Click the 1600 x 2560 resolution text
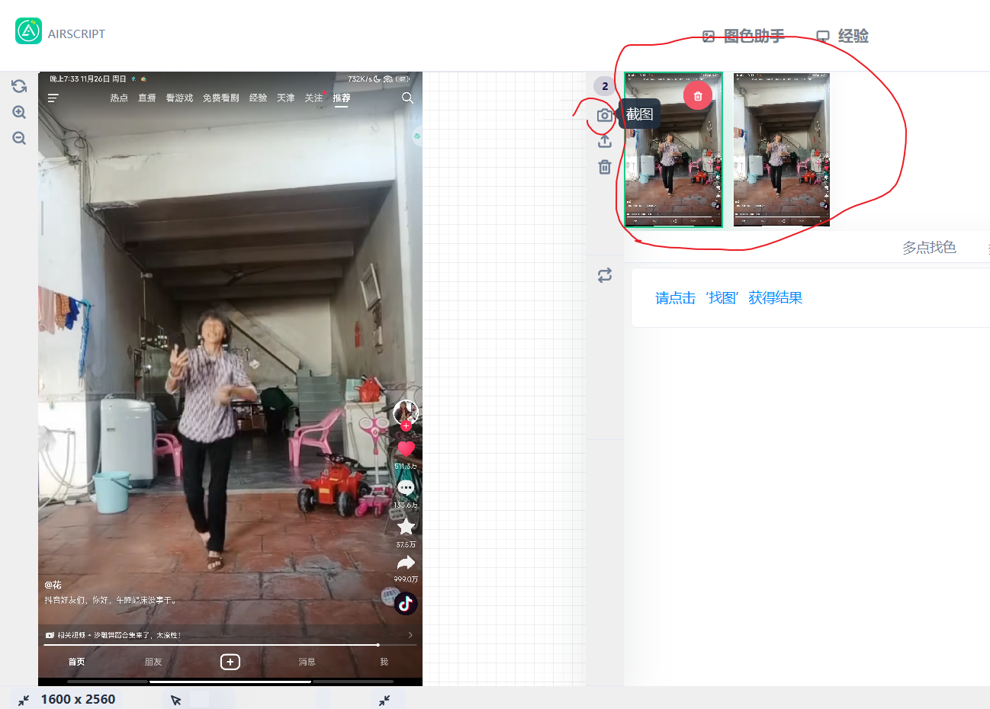 [x=78, y=699]
